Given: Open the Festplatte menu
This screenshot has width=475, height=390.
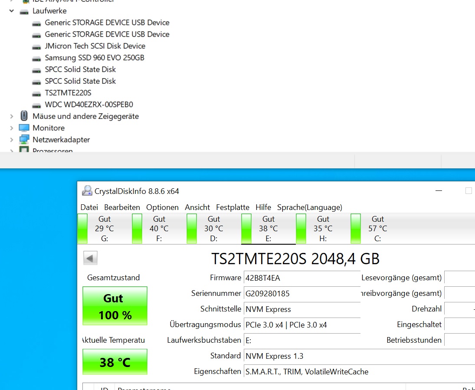Looking at the screenshot, I should pos(233,207).
